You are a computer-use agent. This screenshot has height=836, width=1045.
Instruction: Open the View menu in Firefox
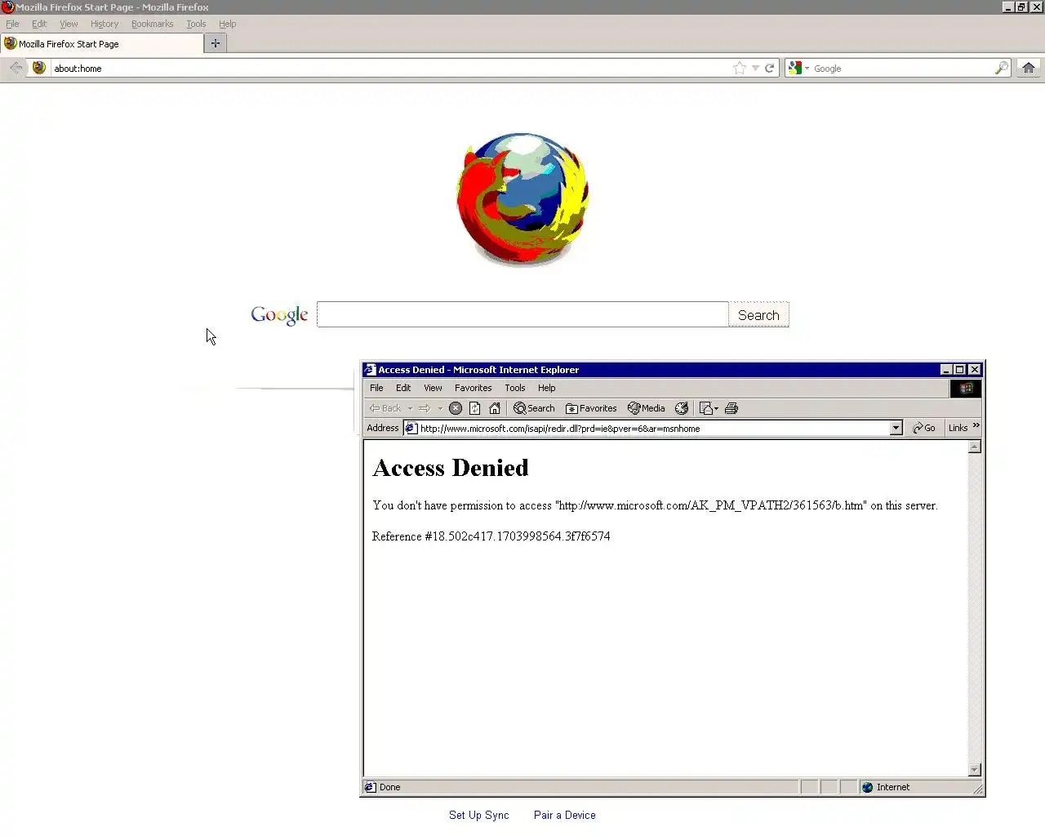tap(69, 24)
